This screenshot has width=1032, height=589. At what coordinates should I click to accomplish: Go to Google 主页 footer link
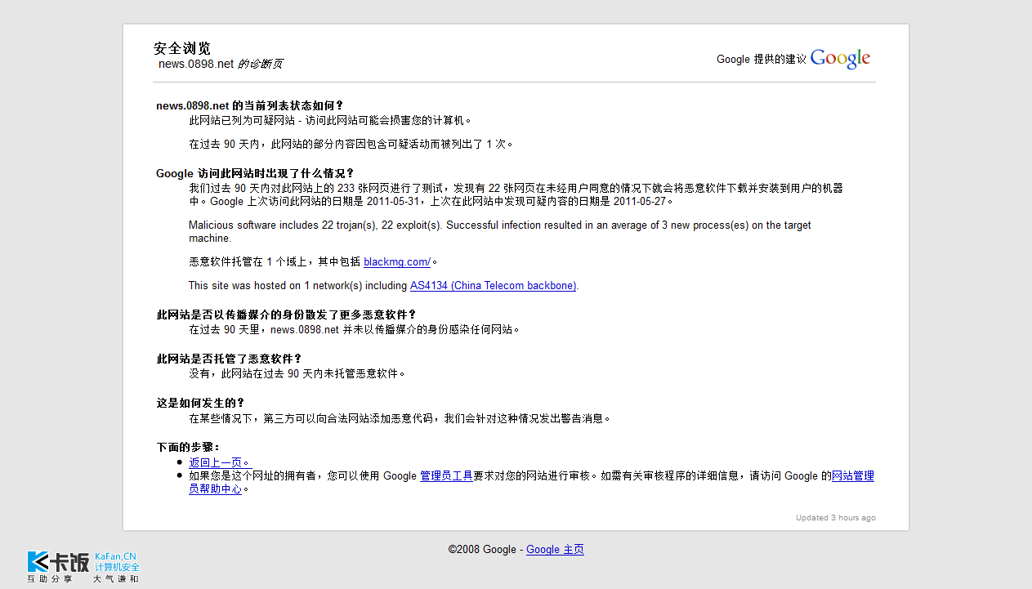pyautogui.click(x=555, y=549)
